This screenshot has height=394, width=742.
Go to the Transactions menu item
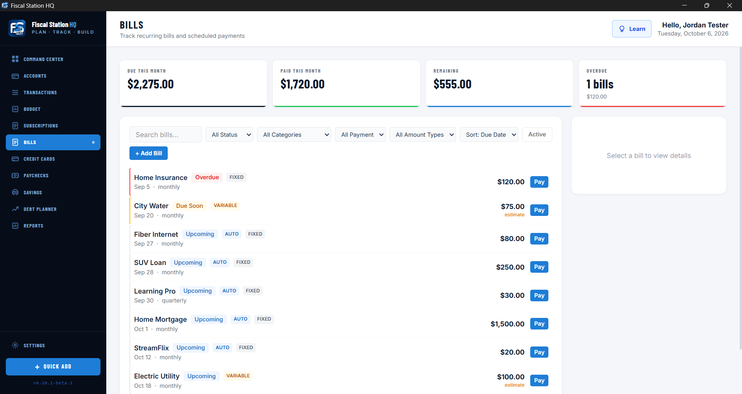pos(53,93)
